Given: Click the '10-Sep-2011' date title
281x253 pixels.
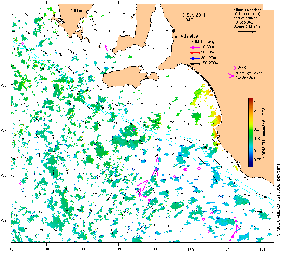Looking at the screenshot, I should pyautogui.click(x=192, y=15).
